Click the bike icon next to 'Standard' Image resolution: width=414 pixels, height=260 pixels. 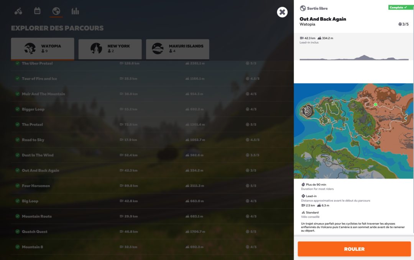[303, 212]
